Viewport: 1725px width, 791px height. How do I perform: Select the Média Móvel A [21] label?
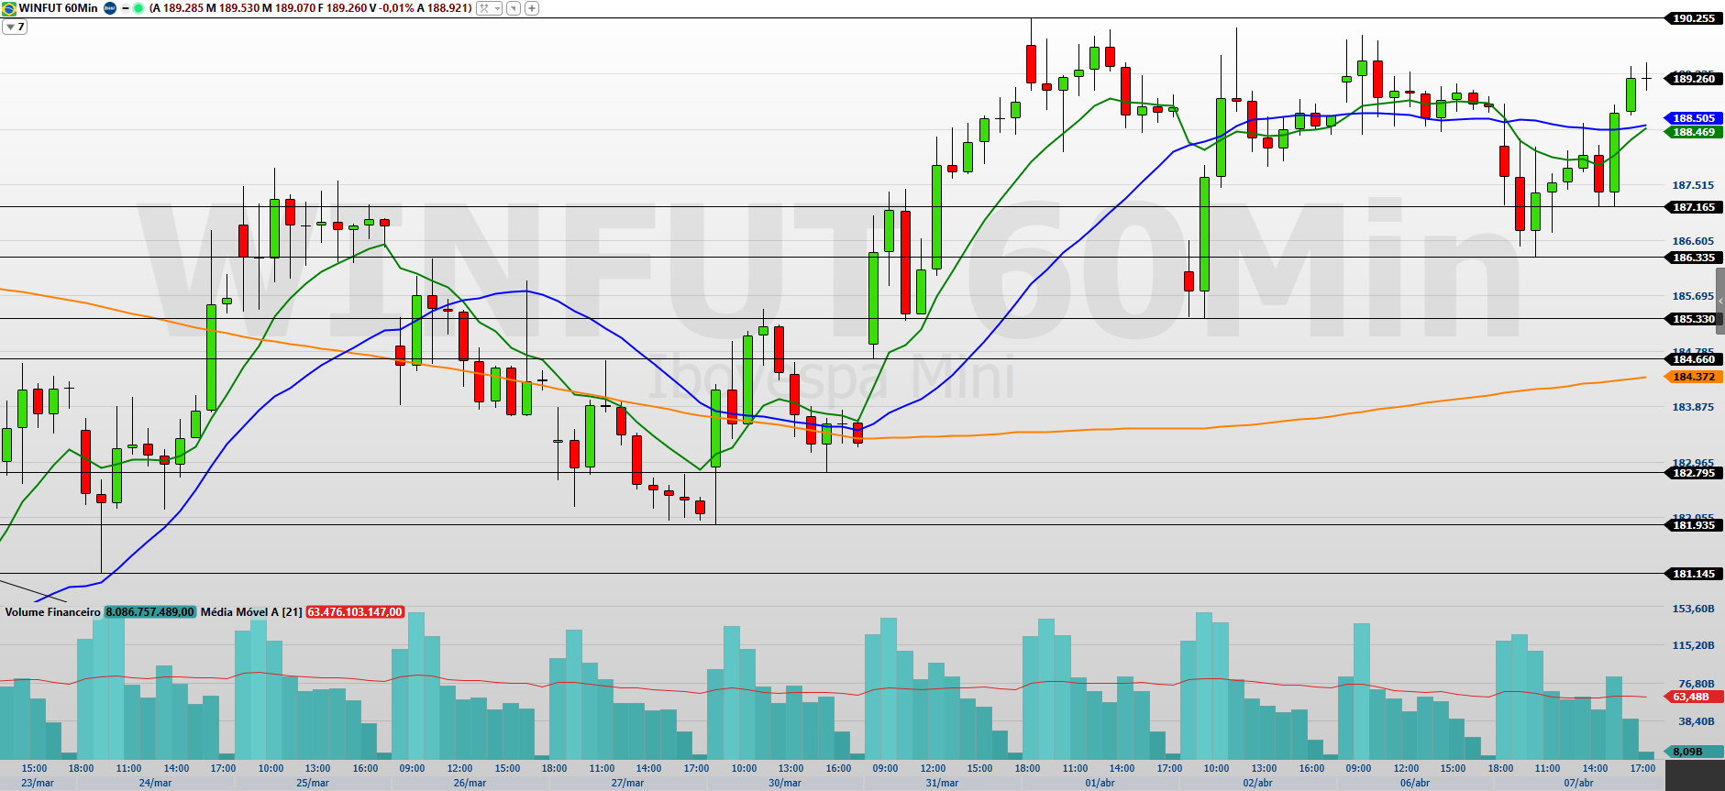click(250, 611)
